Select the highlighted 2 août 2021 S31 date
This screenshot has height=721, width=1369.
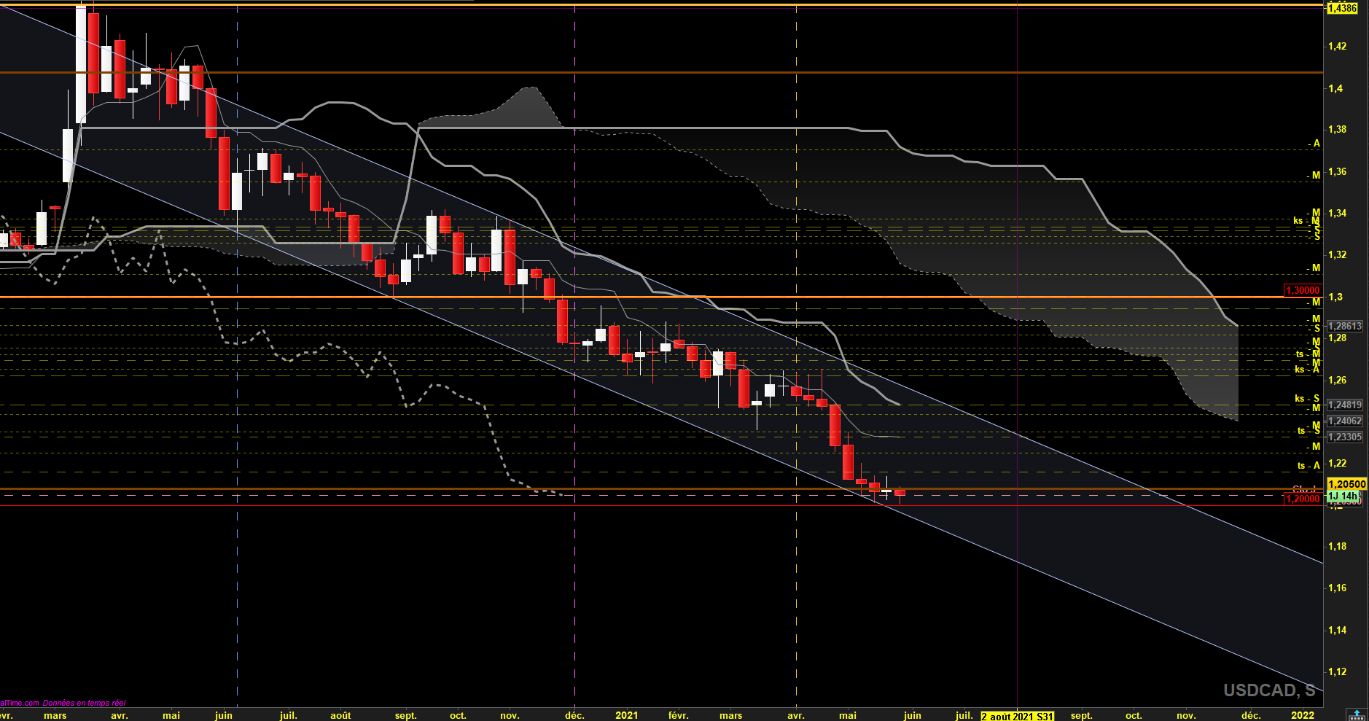(1017, 716)
